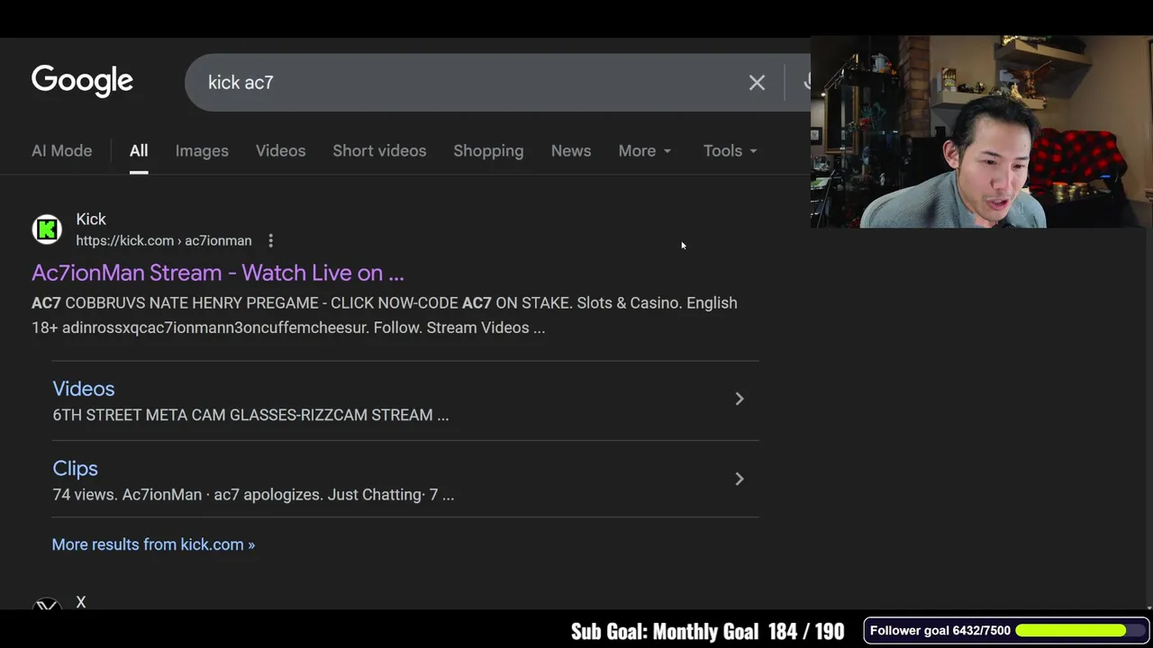Click the 74 views Ac7ionMan apologizes snippet
The height and width of the screenshot is (648, 1153).
(253, 494)
